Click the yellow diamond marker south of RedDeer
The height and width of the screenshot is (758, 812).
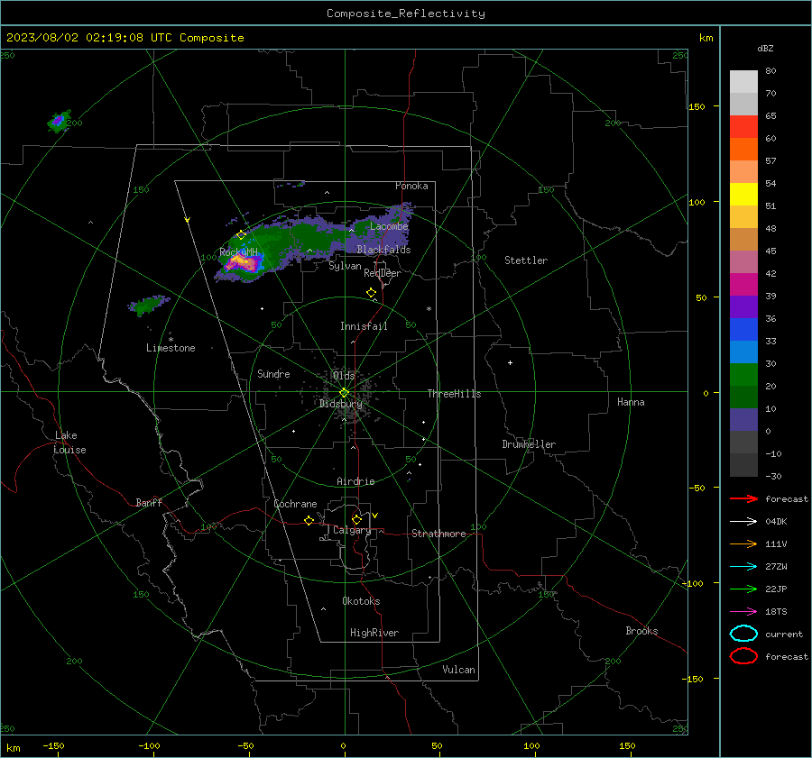(371, 293)
